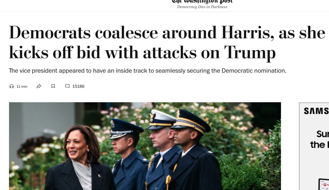329x190 pixels.
Task: Click the share arrow icon
Action: point(39,86)
